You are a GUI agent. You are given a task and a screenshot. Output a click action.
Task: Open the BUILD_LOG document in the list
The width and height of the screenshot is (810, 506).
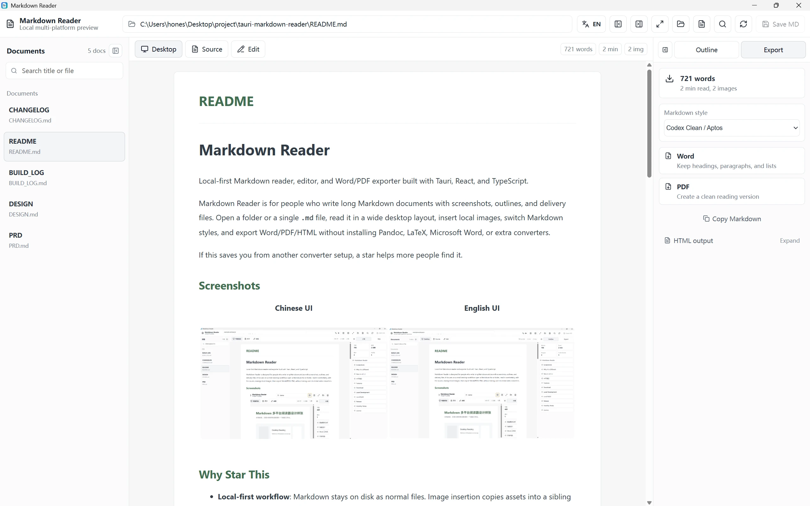[64, 178]
